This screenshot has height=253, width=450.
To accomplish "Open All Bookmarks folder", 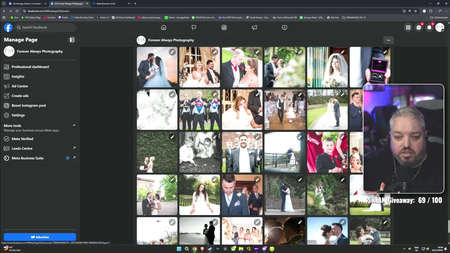I will point(439,17).
